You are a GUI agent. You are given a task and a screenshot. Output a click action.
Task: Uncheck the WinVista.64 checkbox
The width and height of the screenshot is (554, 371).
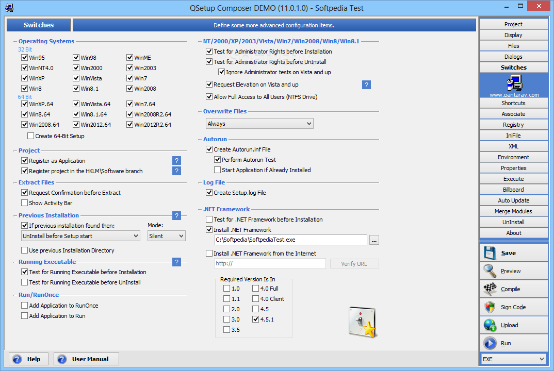pos(76,104)
